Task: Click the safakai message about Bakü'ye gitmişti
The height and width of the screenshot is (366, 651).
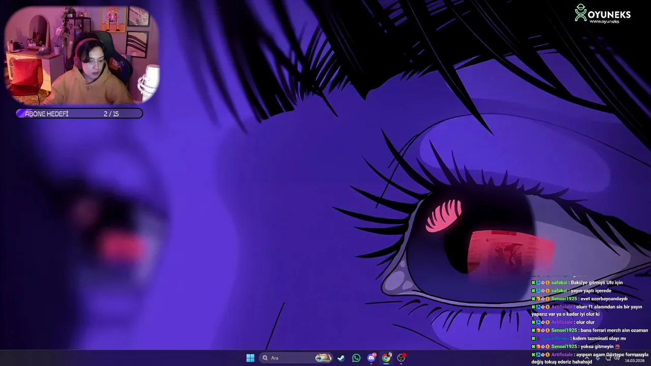Action: click(577, 283)
